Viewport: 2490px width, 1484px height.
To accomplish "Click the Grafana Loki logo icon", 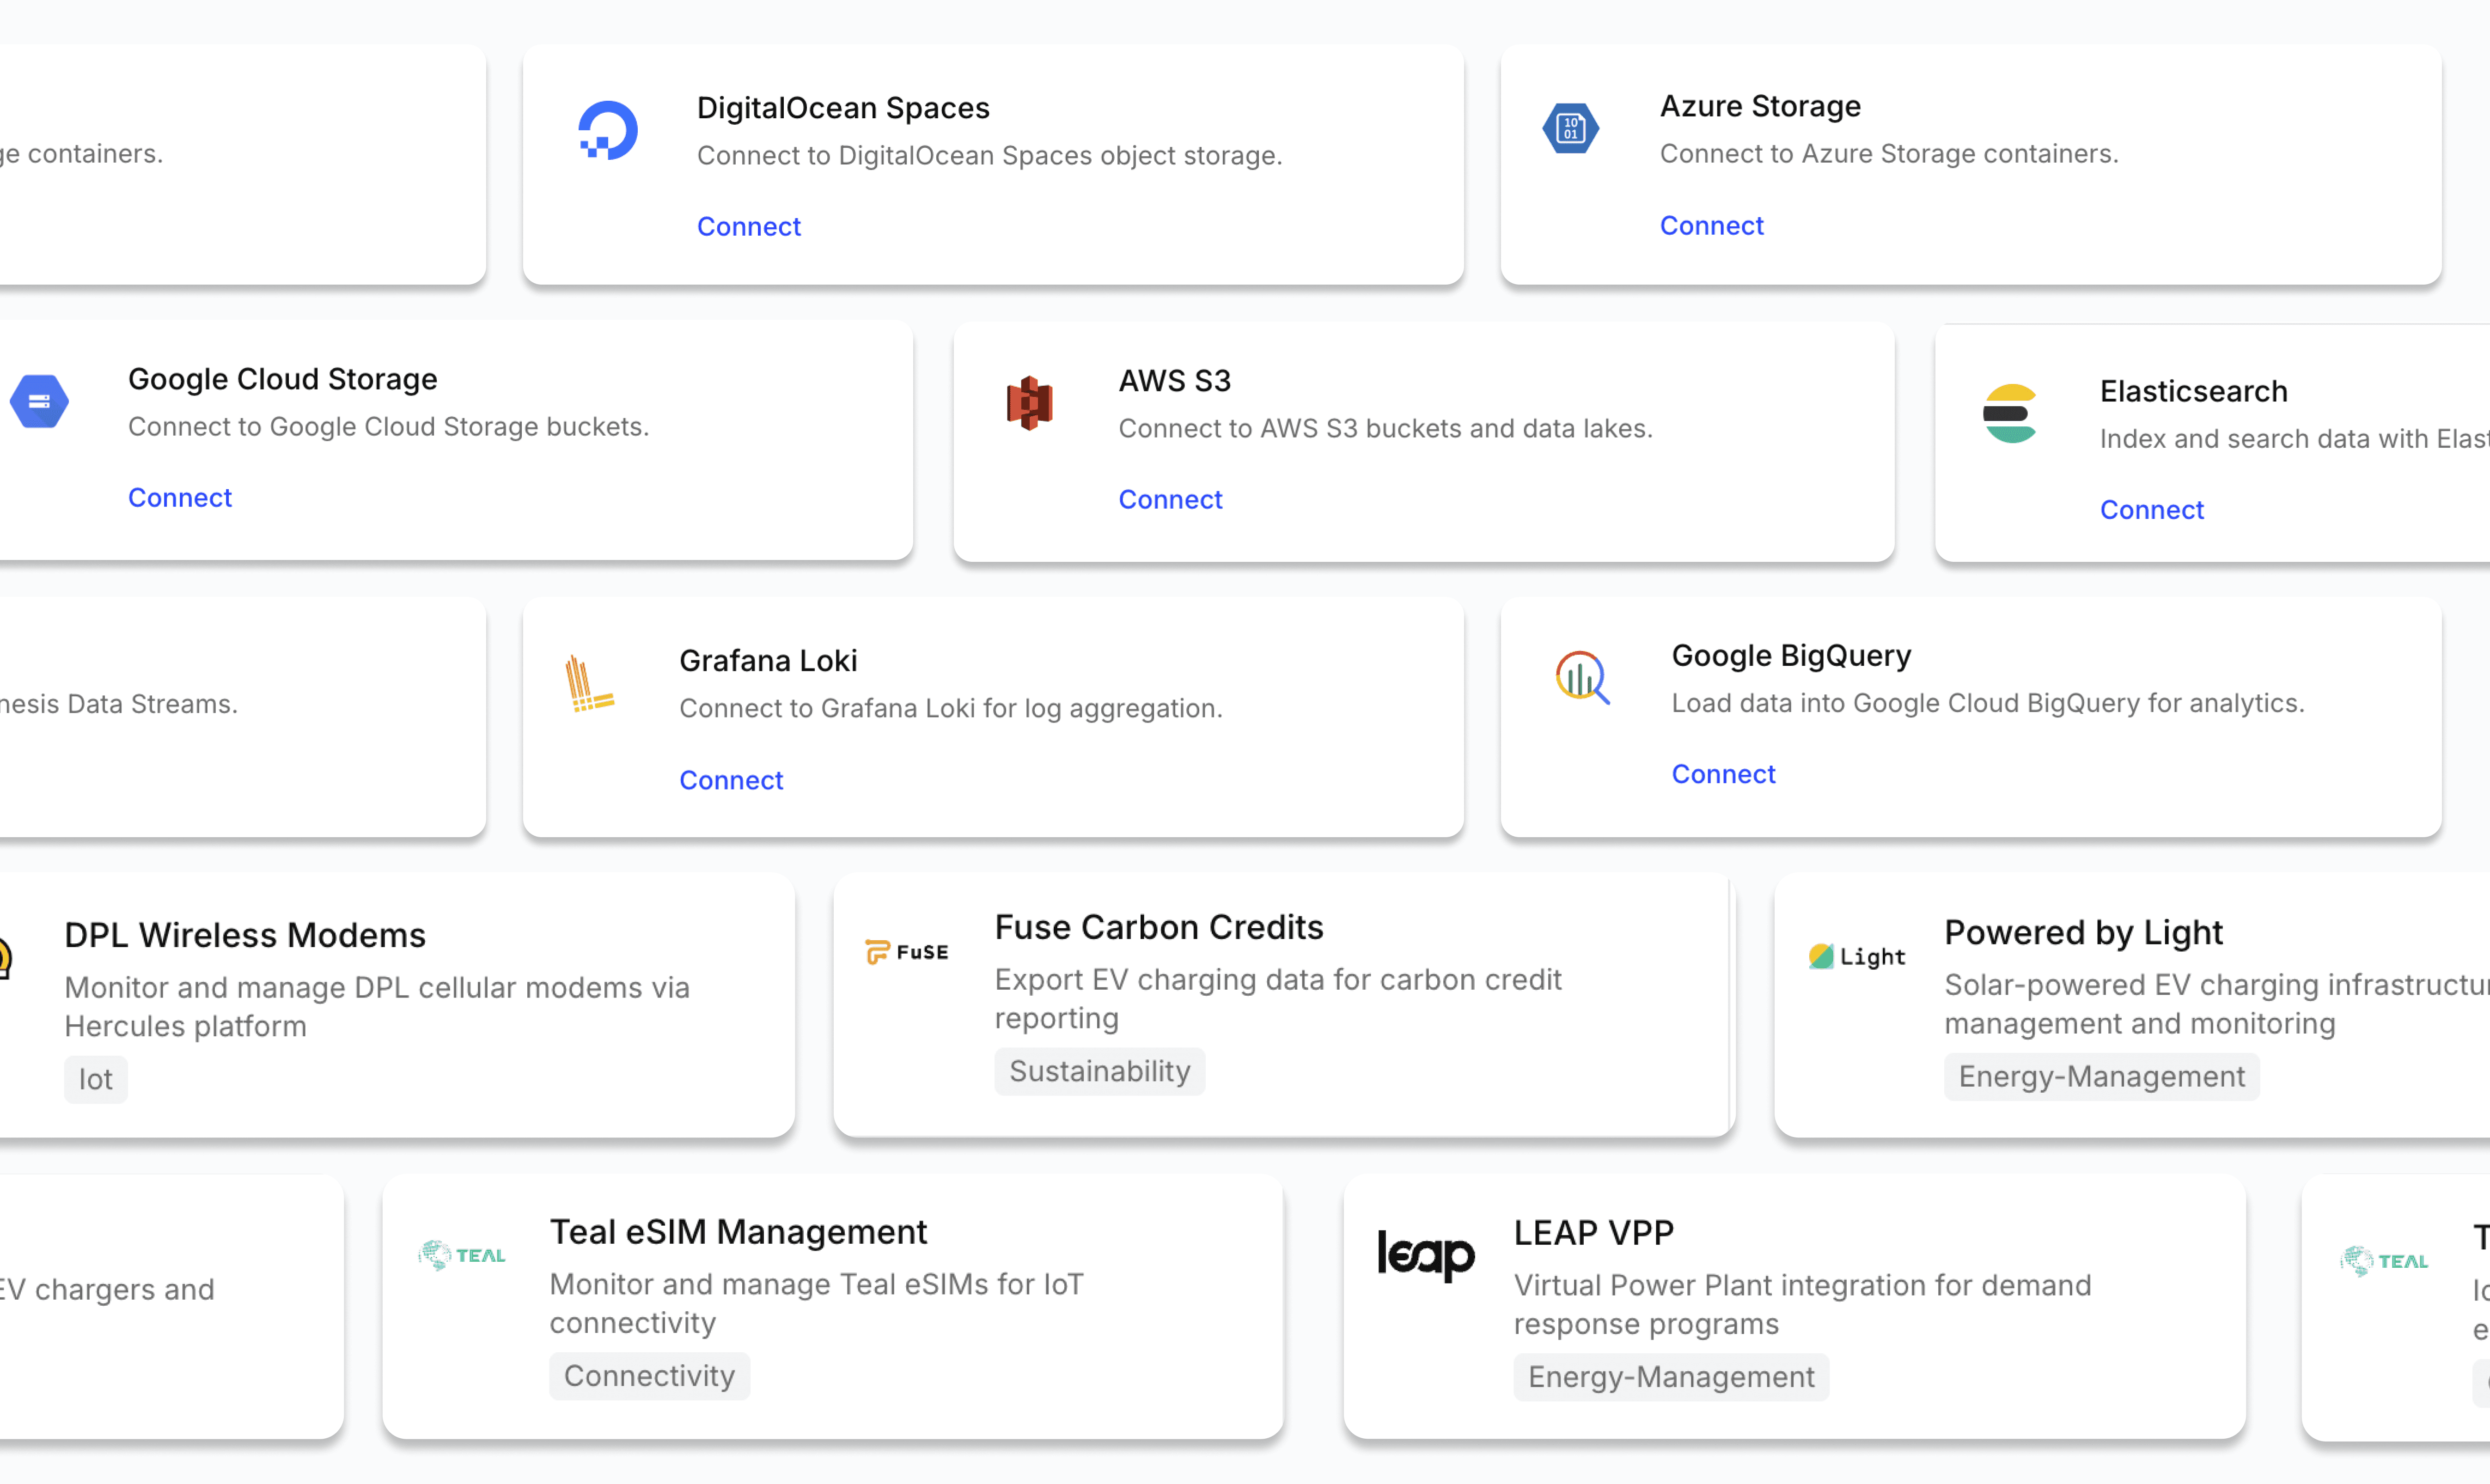I will pos(588,684).
